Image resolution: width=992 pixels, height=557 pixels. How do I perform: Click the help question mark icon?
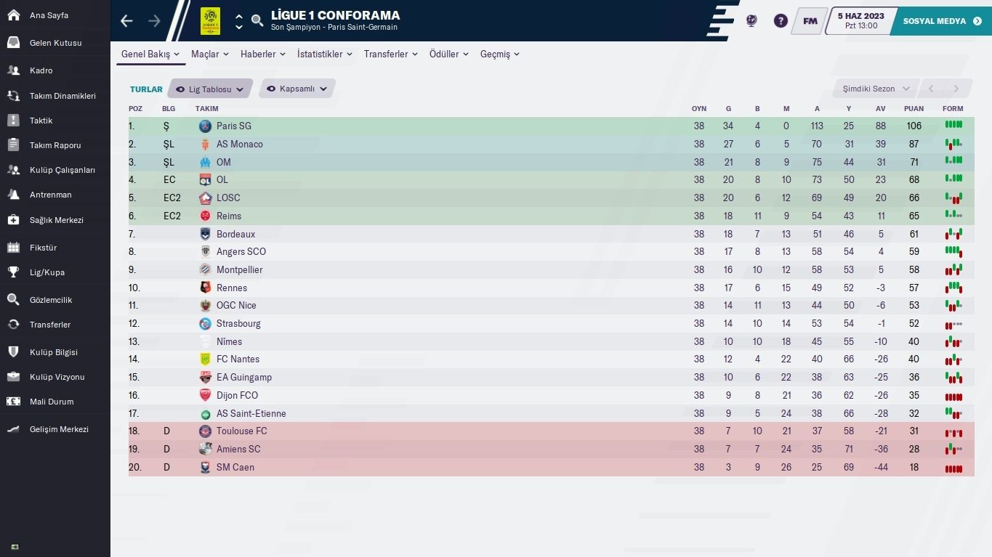coord(781,21)
